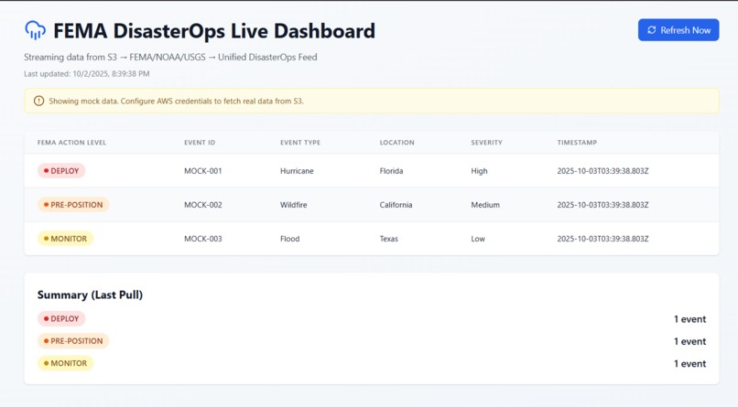The image size is (738, 407).
Task: Click the FEMA DisasterOps Live Dashboard title
Action: coord(214,31)
